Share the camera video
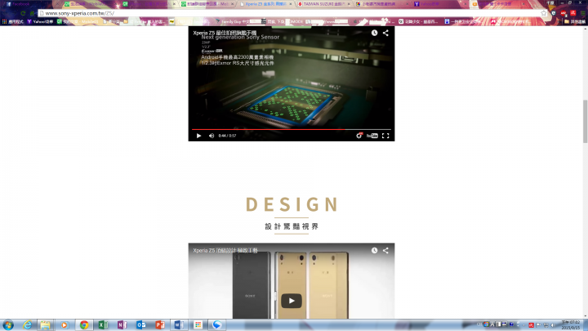Image resolution: width=588 pixels, height=331 pixels. [x=385, y=33]
